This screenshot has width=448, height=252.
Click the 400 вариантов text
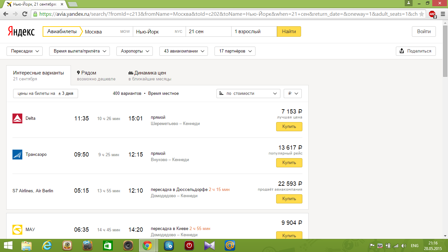[127, 94]
